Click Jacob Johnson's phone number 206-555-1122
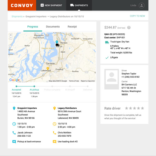Image resolution: width=156 pixels, height=156 pixels. point(24,136)
